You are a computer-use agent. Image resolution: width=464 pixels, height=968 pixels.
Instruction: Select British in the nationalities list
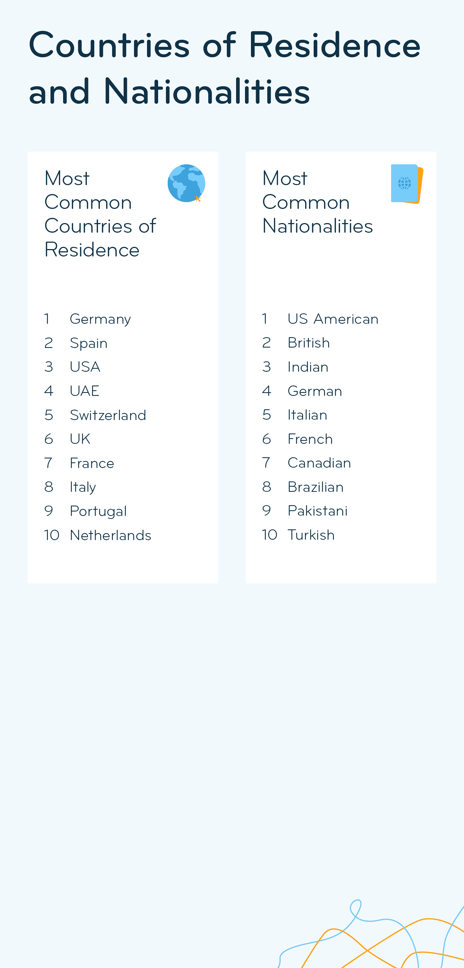308,343
